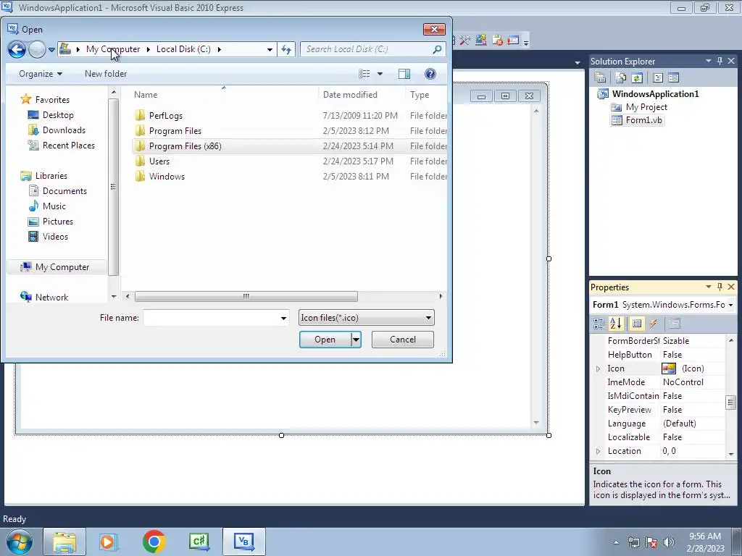The image size is (742, 556).
Task: Select My Computer in the navigation pane
Action: coord(57,267)
